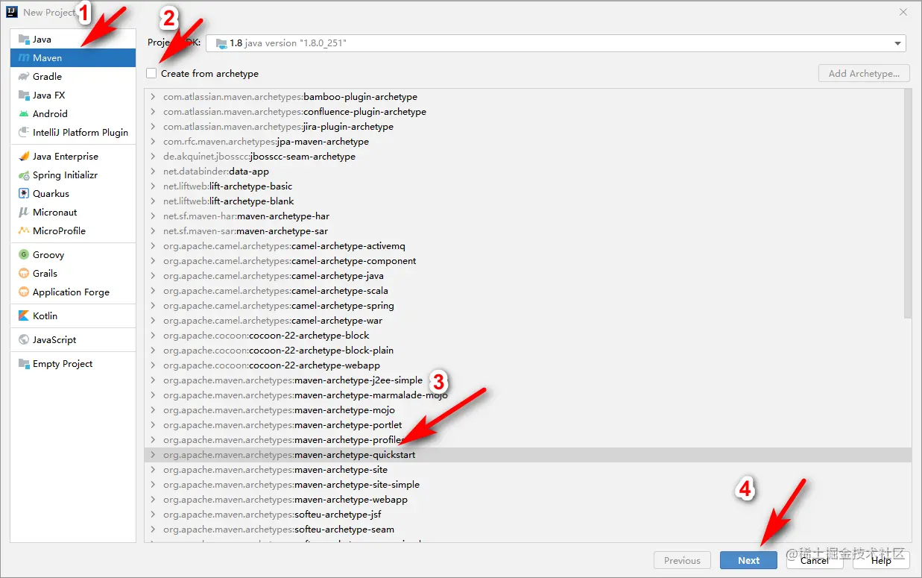The width and height of the screenshot is (922, 578).
Task: Click the Help button
Action: click(881, 561)
